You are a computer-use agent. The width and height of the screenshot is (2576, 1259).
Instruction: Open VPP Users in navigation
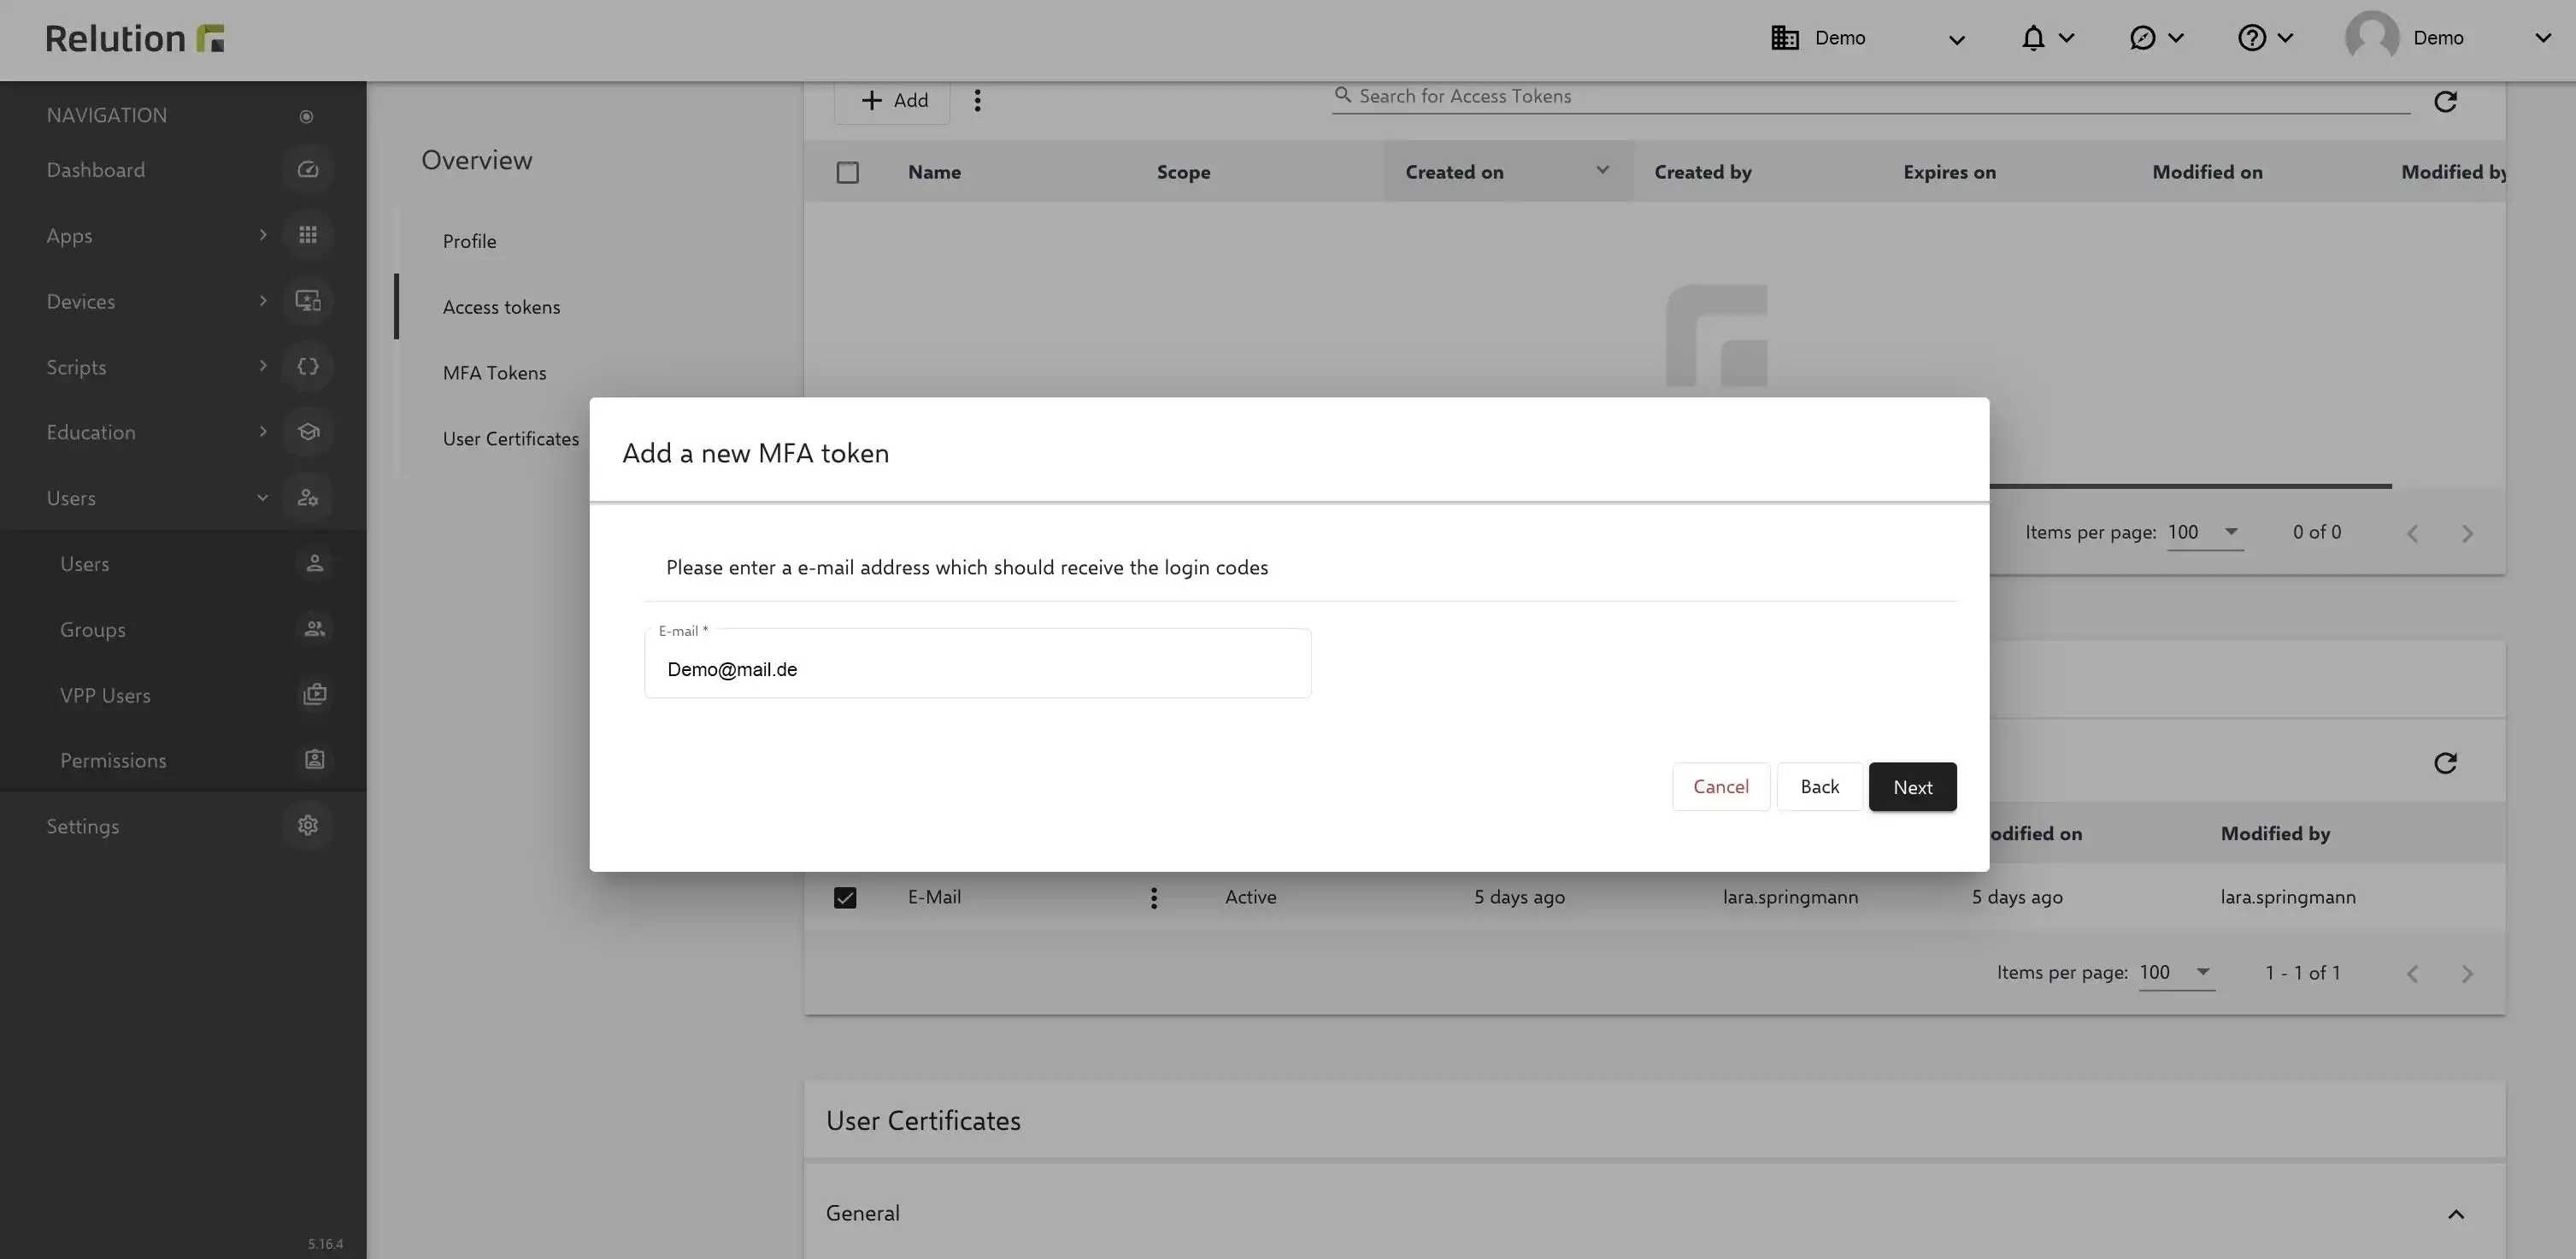coord(105,695)
